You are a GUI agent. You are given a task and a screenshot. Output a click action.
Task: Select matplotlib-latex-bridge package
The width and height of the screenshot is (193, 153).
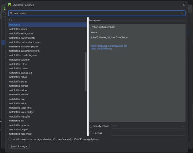pos(47,112)
